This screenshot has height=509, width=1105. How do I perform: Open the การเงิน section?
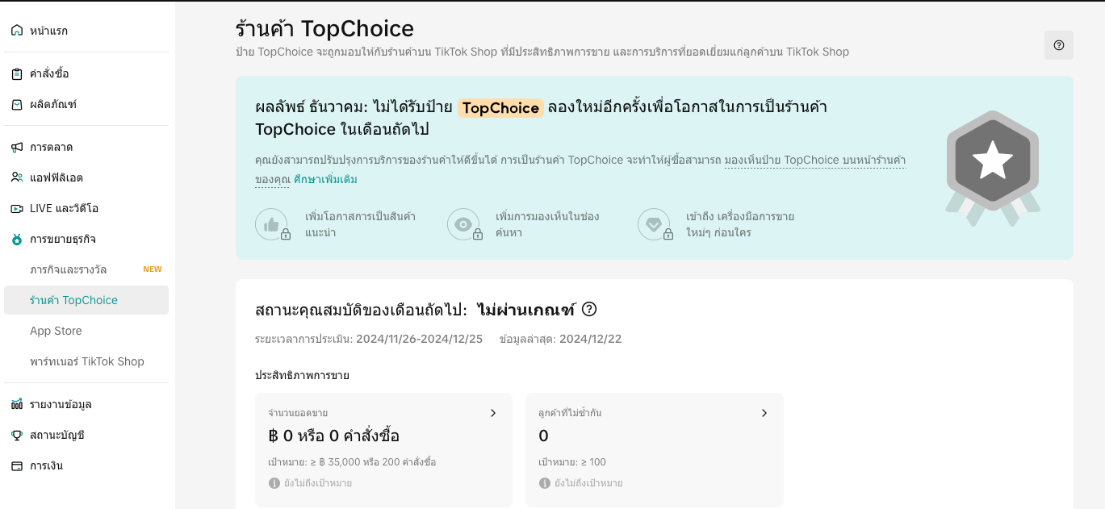[46, 466]
